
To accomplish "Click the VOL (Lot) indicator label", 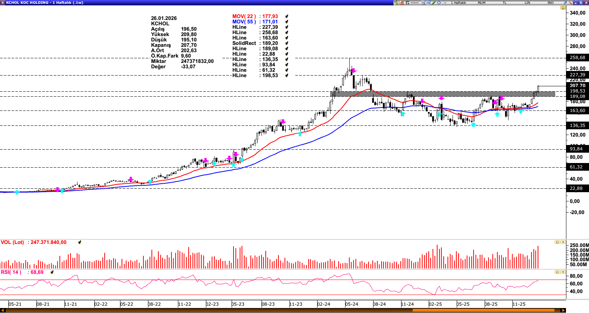I will click(x=12, y=242).
